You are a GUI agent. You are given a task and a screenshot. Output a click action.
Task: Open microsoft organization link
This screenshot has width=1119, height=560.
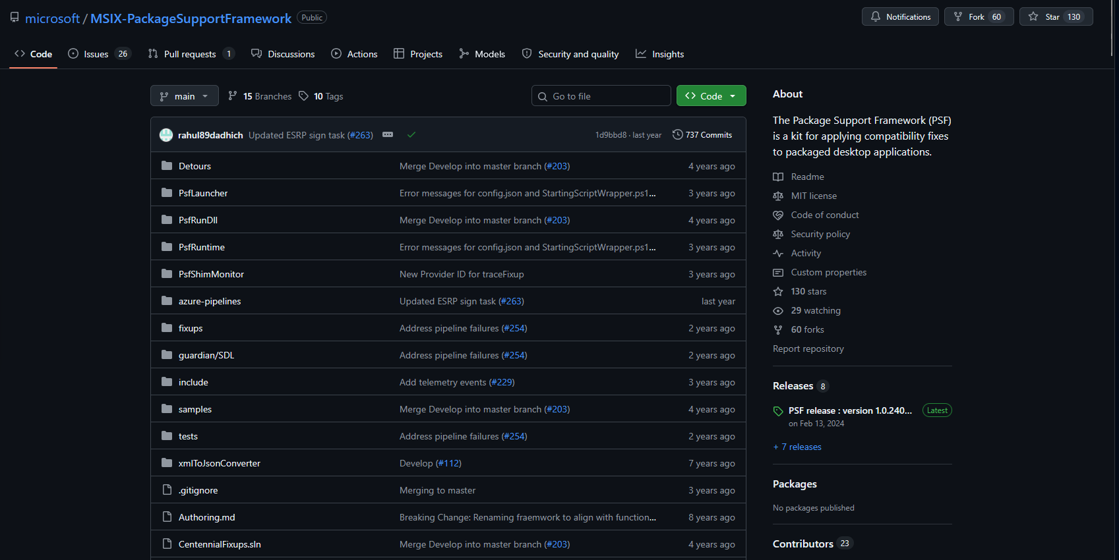pos(52,18)
